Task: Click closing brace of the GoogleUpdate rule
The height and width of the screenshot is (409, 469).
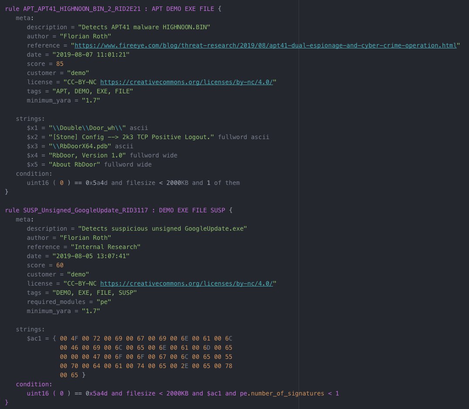Action: point(7,402)
